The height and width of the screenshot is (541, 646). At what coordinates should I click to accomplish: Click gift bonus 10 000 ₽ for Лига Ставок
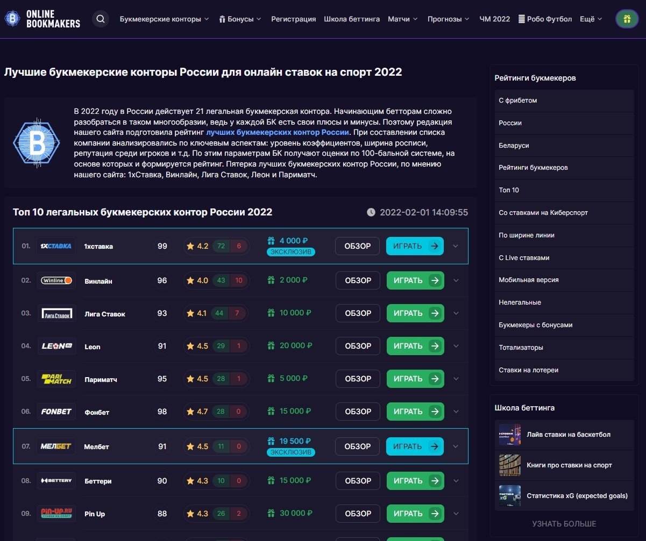[289, 313]
